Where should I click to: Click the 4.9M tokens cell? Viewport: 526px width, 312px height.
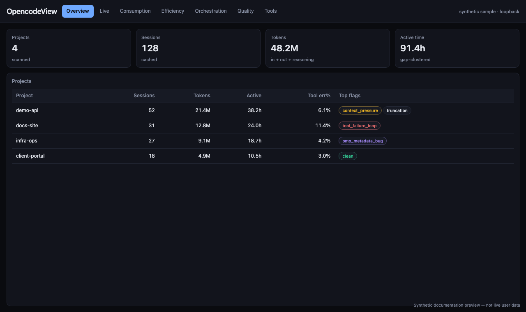[204, 156]
